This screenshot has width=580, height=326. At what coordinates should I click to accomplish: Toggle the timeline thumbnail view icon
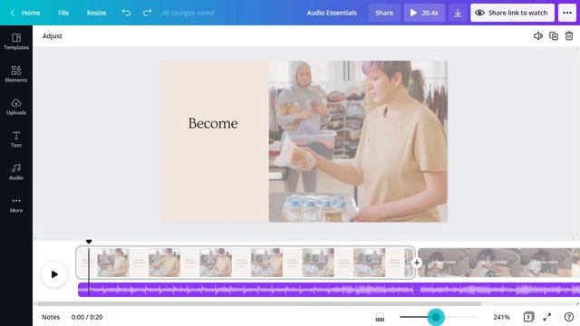click(380, 317)
